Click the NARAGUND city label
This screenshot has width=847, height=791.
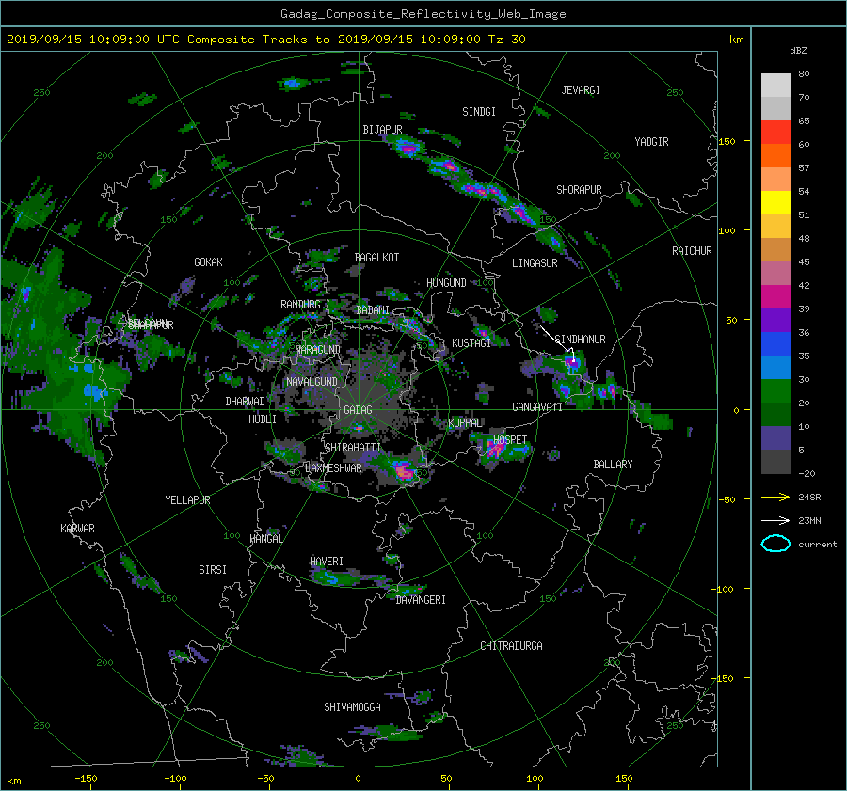coord(318,349)
